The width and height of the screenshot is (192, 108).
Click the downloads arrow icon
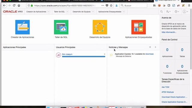tap(116, 5)
